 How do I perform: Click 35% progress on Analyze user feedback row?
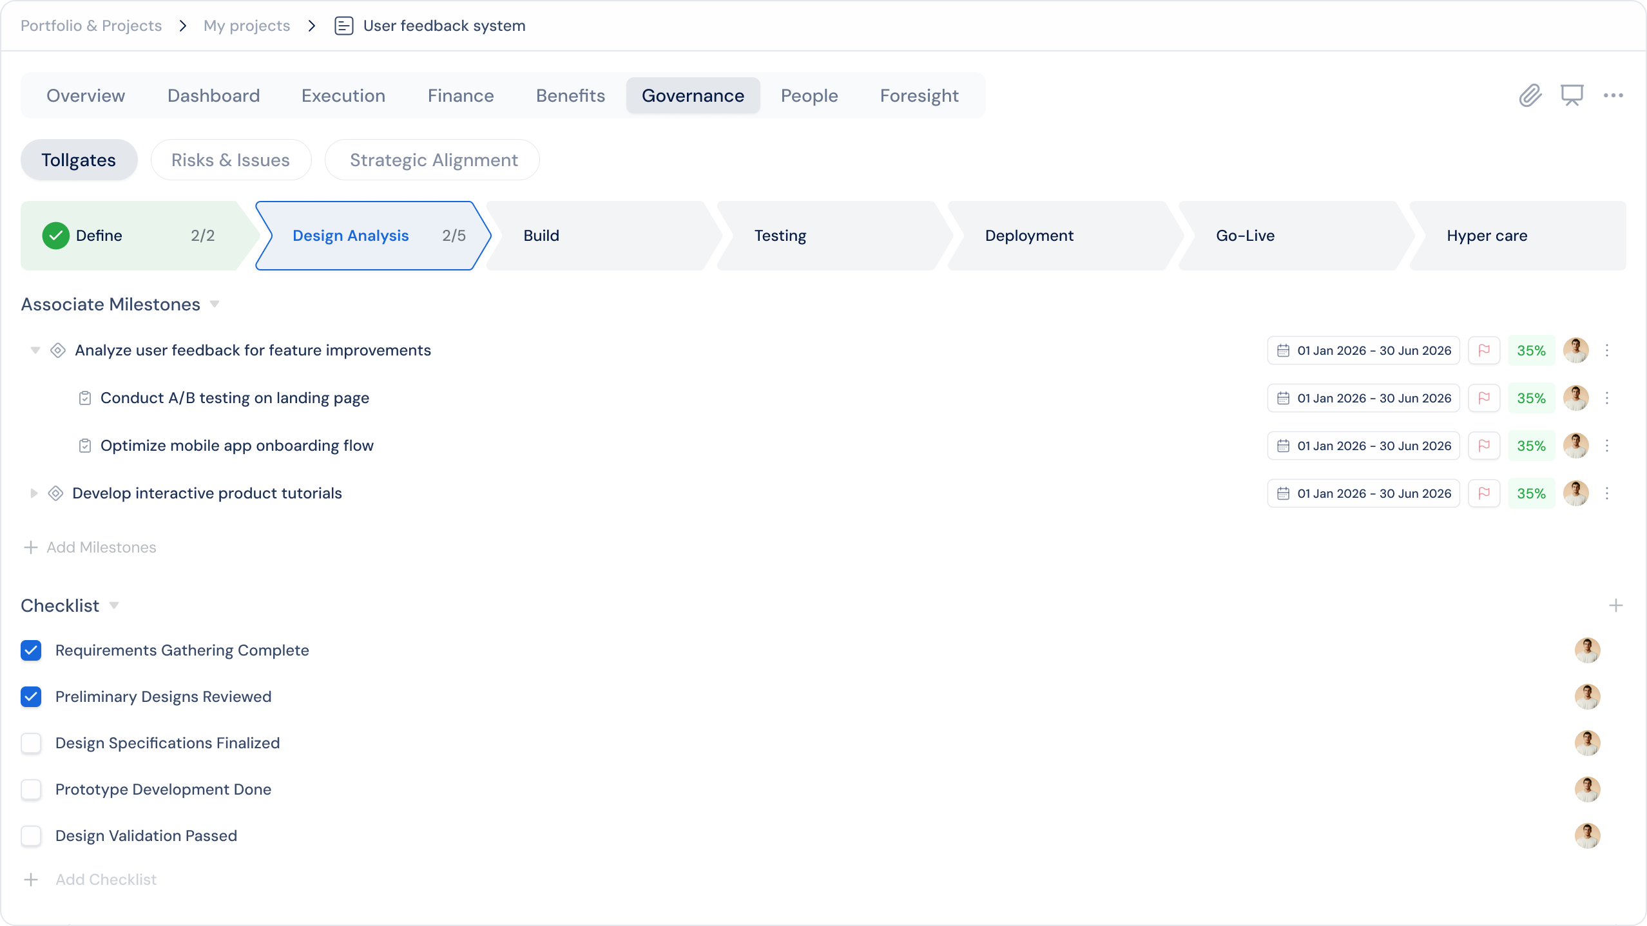click(x=1531, y=350)
